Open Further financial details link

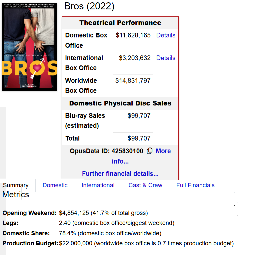tap(120, 174)
